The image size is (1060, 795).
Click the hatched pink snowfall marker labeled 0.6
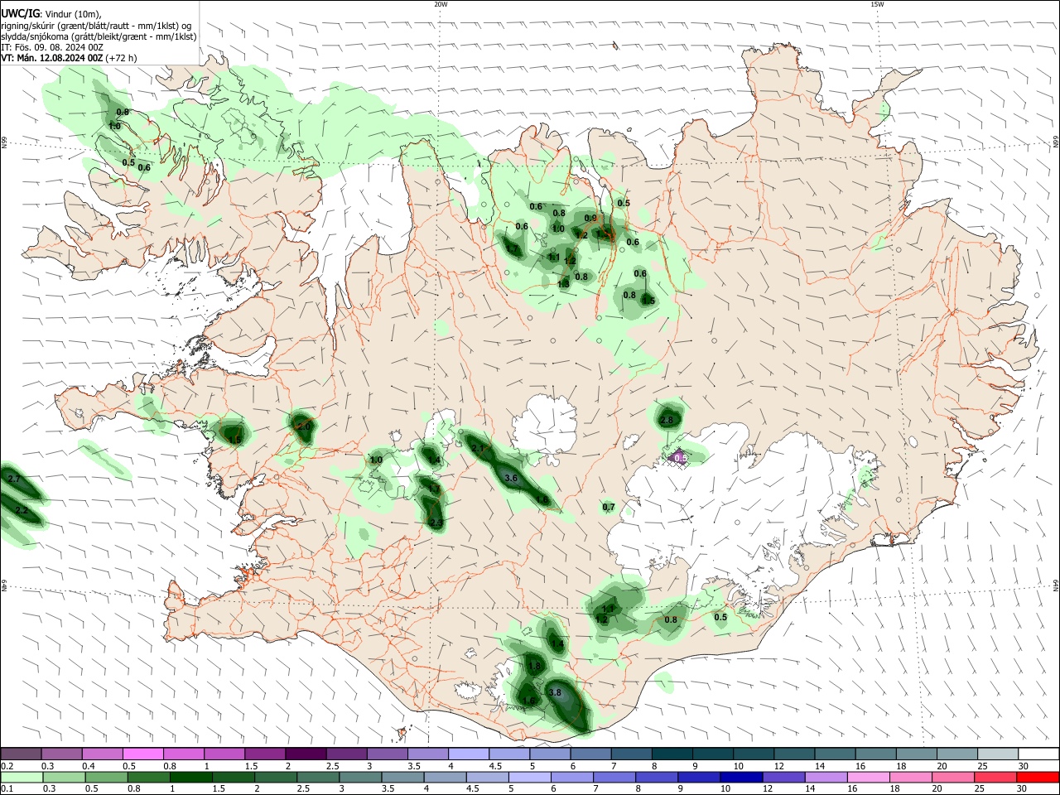pos(679,456)
